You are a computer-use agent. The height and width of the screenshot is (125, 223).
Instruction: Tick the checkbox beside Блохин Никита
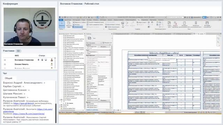click(5, 64)
